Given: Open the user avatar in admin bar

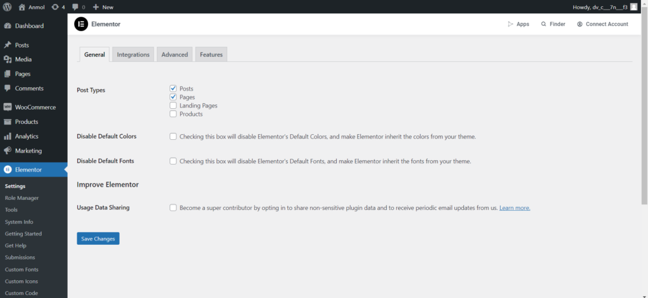Looking at the screenshot, I should tap(633, 7).
